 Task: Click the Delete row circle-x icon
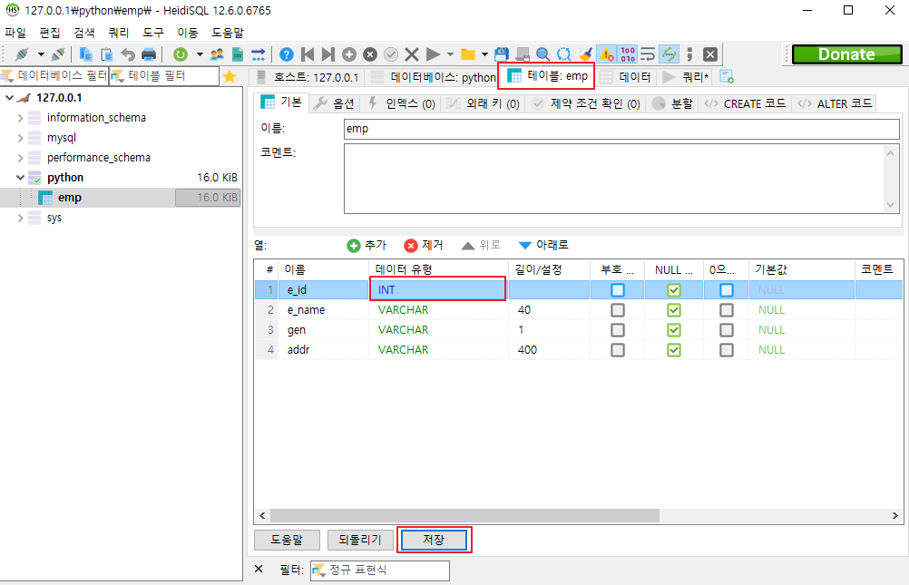point(370,54)
